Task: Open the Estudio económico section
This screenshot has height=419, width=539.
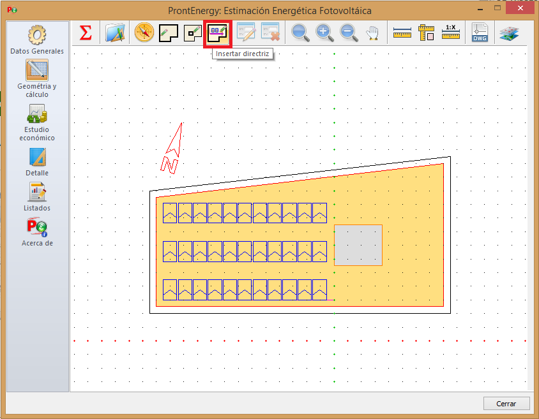Action: [x=37, y=122]
